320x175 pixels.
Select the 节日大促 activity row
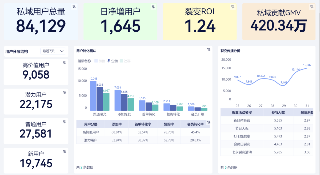[x=267, y=128]
